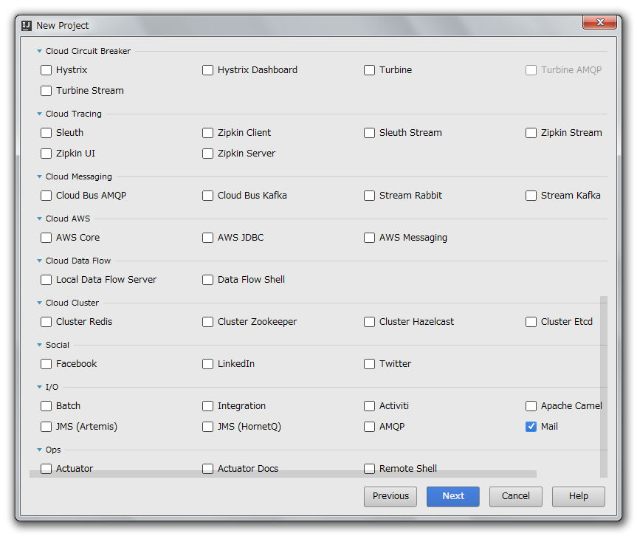Tick the Activiti checkbox

(369, 406)
